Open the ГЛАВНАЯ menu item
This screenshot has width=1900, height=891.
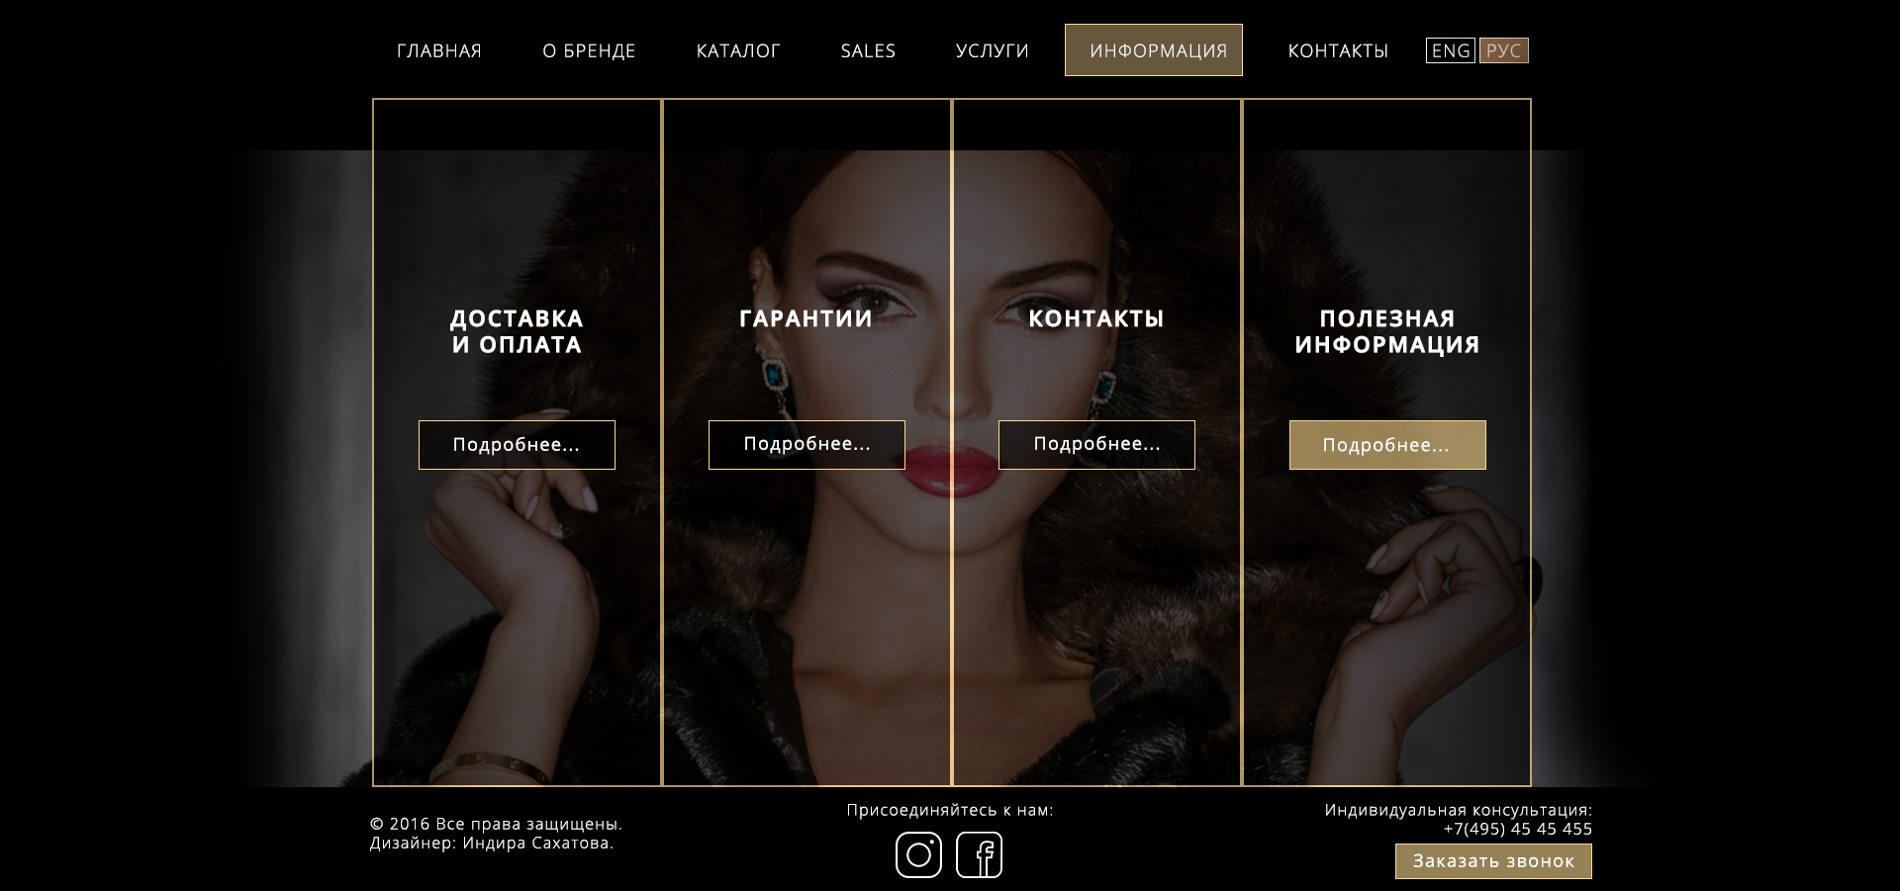point(439,50)
